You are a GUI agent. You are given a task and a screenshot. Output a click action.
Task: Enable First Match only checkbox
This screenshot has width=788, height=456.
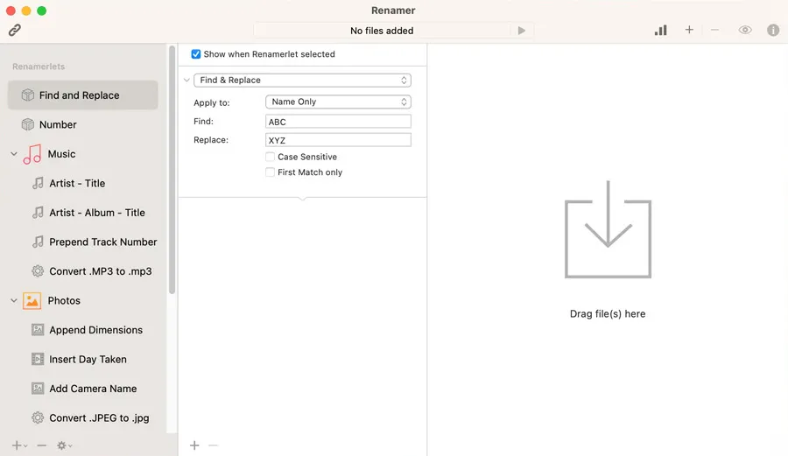[271, 172]
